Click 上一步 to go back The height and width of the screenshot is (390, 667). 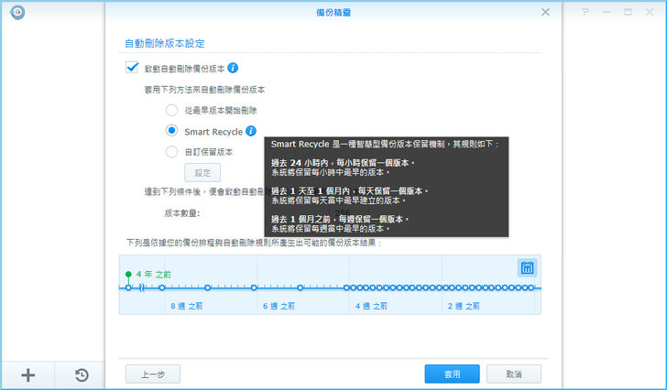pos(152,374)
